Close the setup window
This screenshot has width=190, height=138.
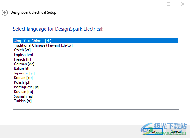click(183, 4)
